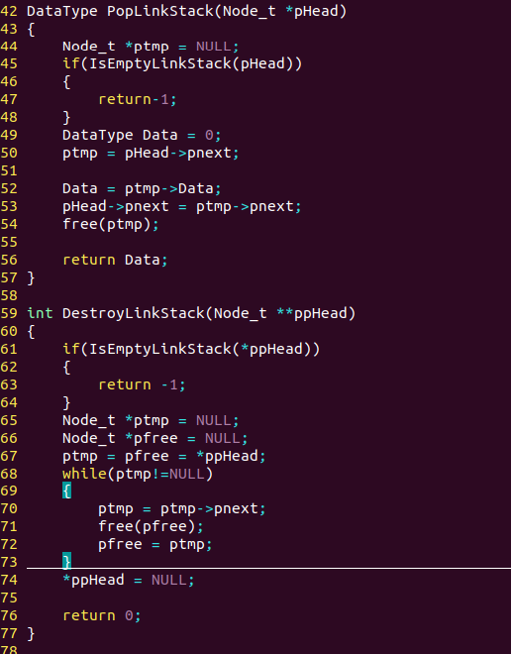Click 'pfree = ptmp' assignment on line 72
The width and height of the screenshot is (511, 654).
pyautogui.click(x=155, y=545)
